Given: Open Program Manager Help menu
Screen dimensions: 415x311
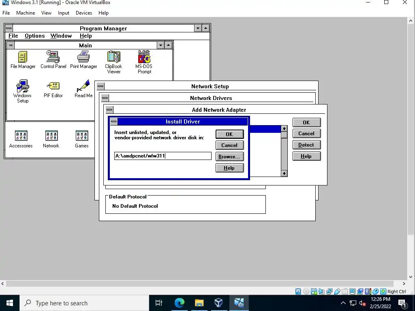Looking at the screenshot, I should pos(86,36).
